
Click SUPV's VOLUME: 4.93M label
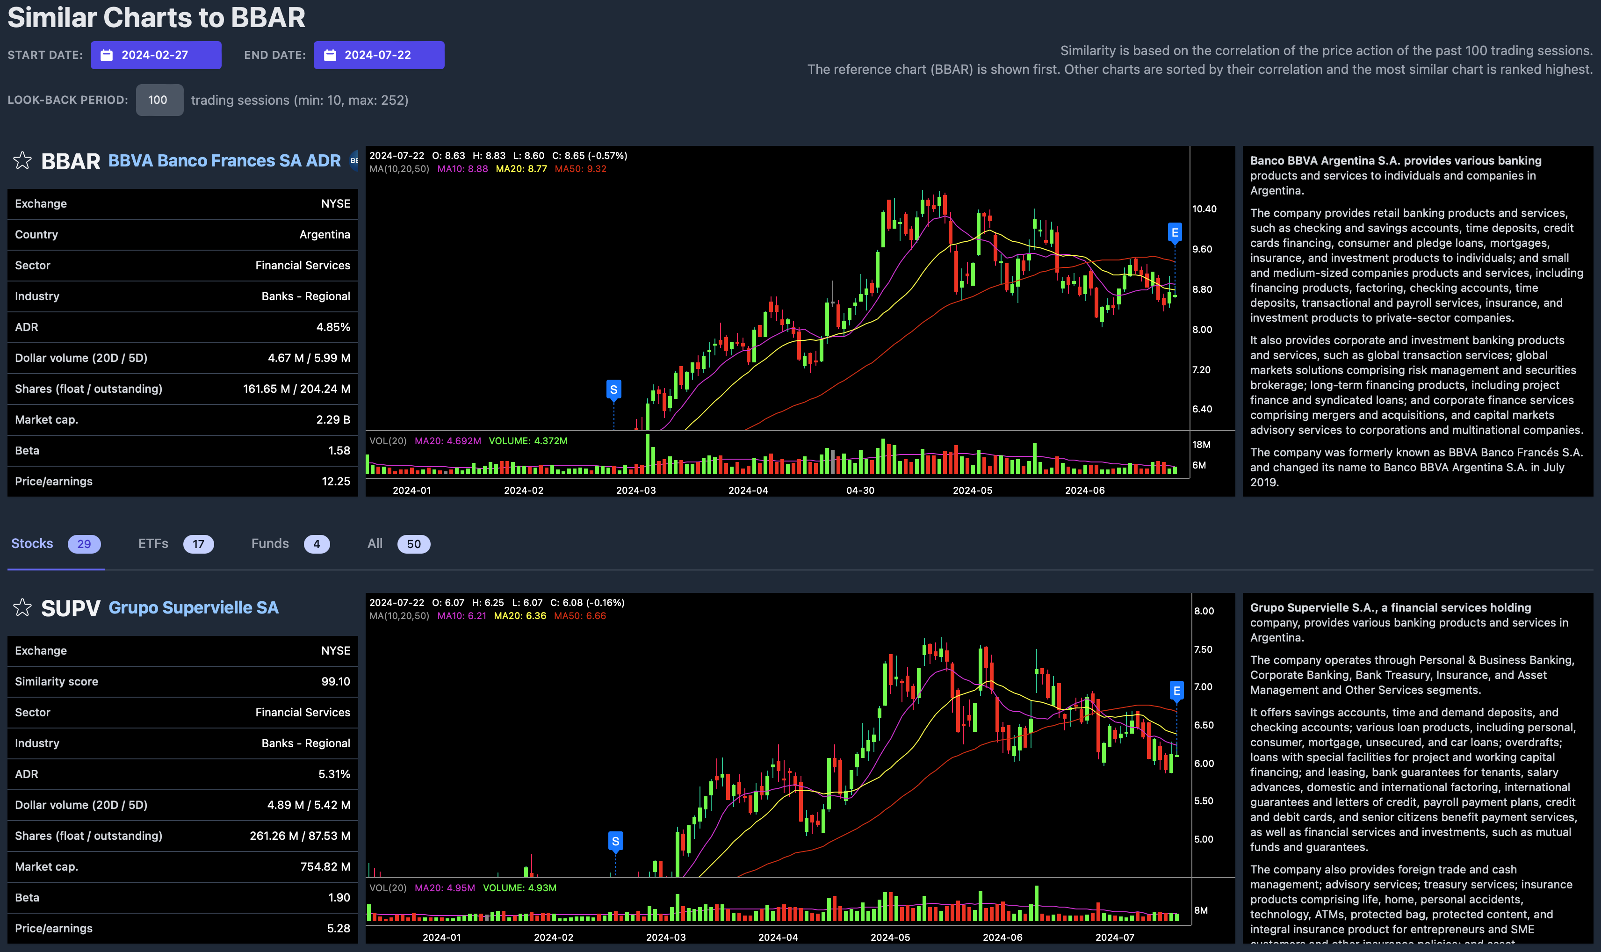pos(519,888)
